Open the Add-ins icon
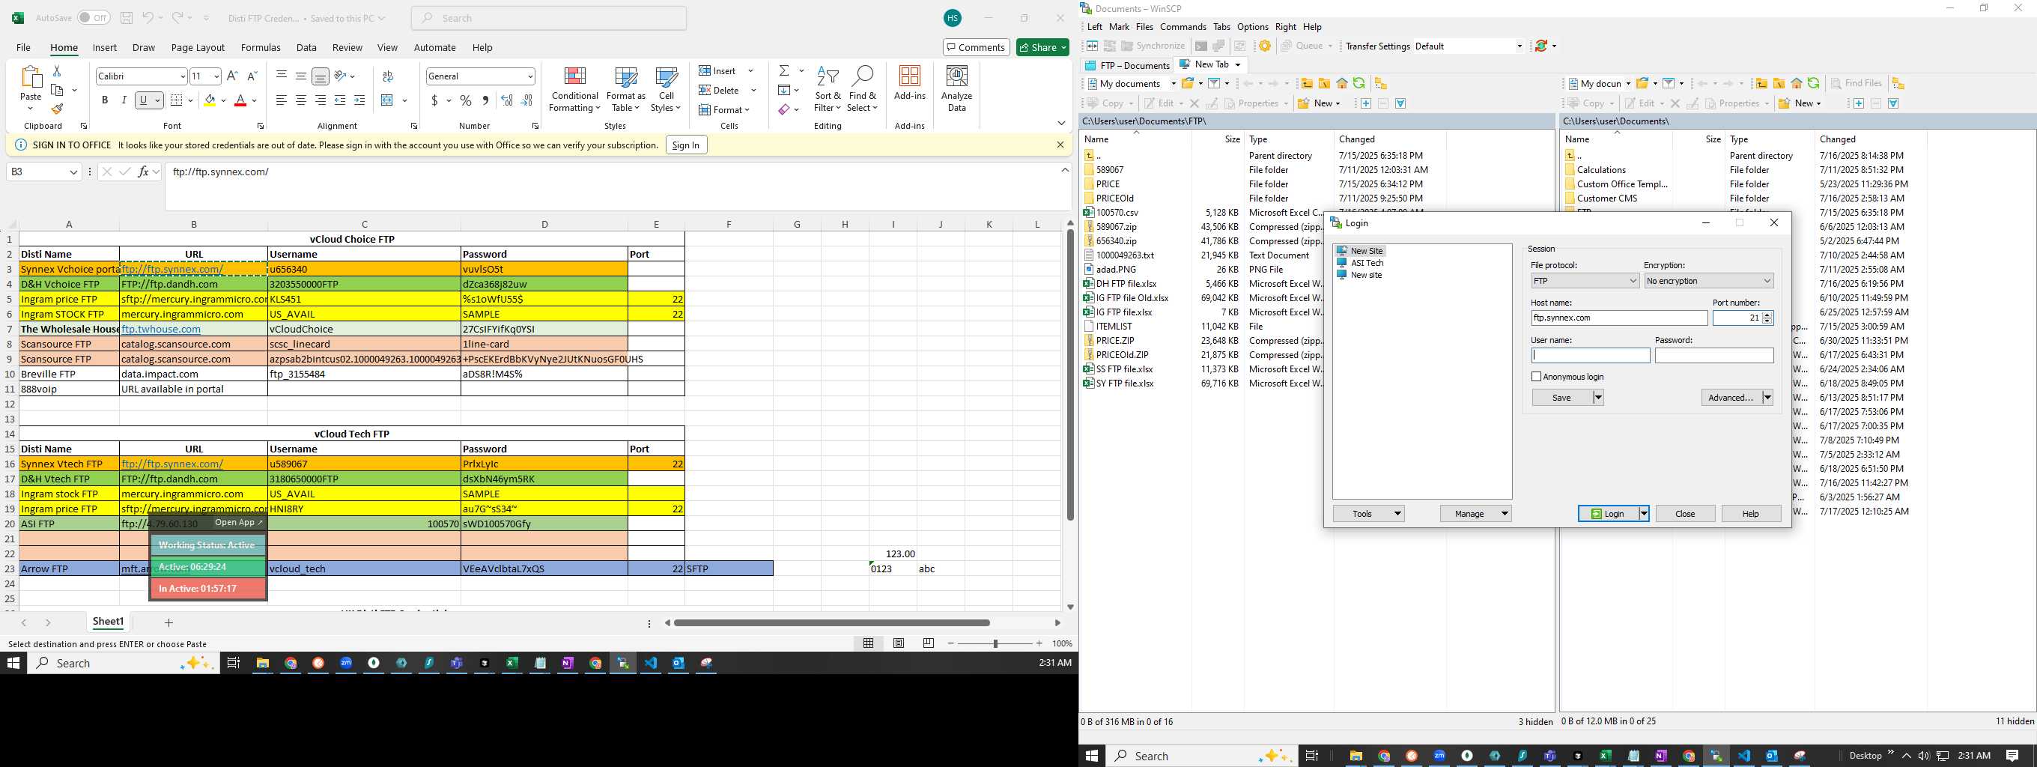Viewport: 2037px width, 767px height. point(909,83)
